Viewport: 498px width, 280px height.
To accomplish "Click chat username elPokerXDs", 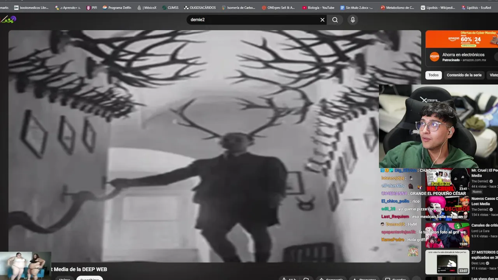I will [x=393, y=186].
